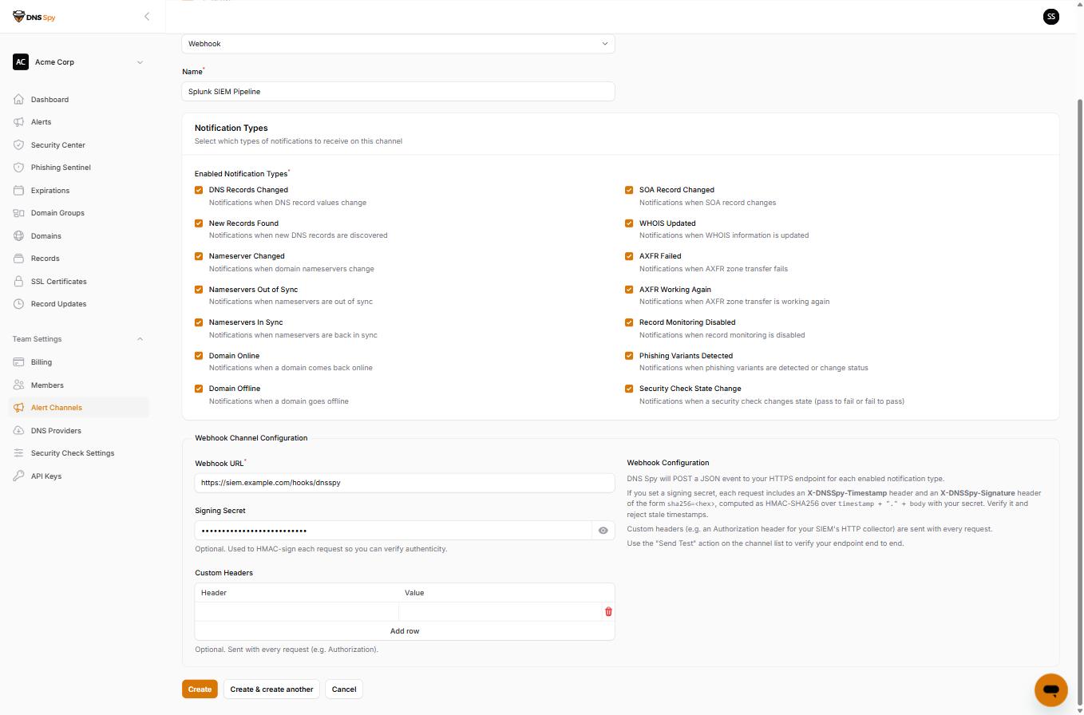Screen dimensions: 1084x715
Task: Click the Alert Channels megaphone icon
Action: coord(18,408)
